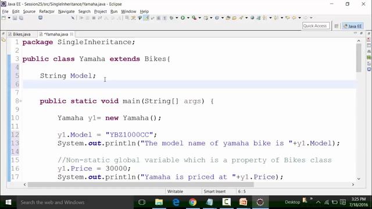Click the vertical scrollbar down arrow
Image resolution: width=372 pixels, height=209 pixels.
coord(359,179)
